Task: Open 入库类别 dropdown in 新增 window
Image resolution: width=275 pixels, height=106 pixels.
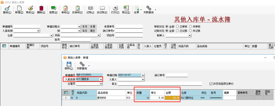Action: (101, 79)
